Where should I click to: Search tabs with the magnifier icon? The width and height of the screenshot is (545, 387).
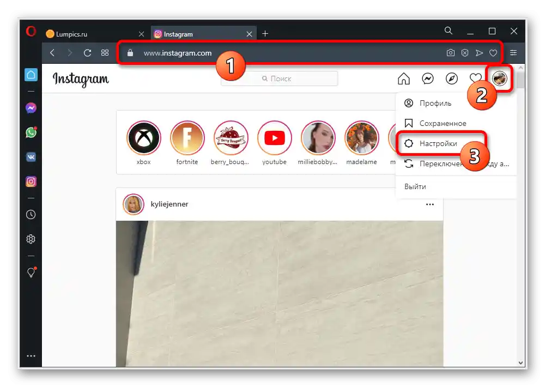[449, 31]
